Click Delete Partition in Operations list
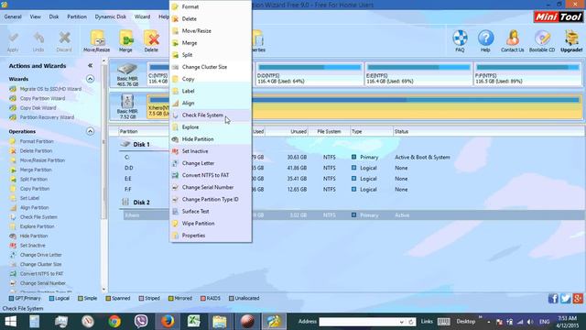This screenshot has height=330, width=586. click(36, 150)
